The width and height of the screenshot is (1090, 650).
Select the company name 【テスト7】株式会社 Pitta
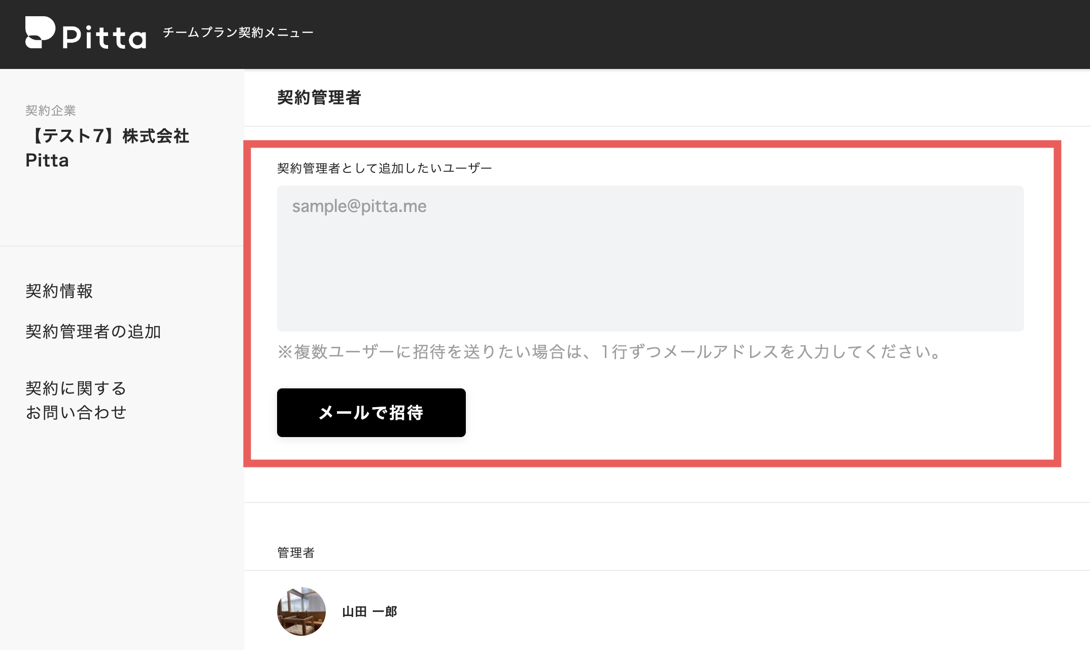tap(108, 148)
